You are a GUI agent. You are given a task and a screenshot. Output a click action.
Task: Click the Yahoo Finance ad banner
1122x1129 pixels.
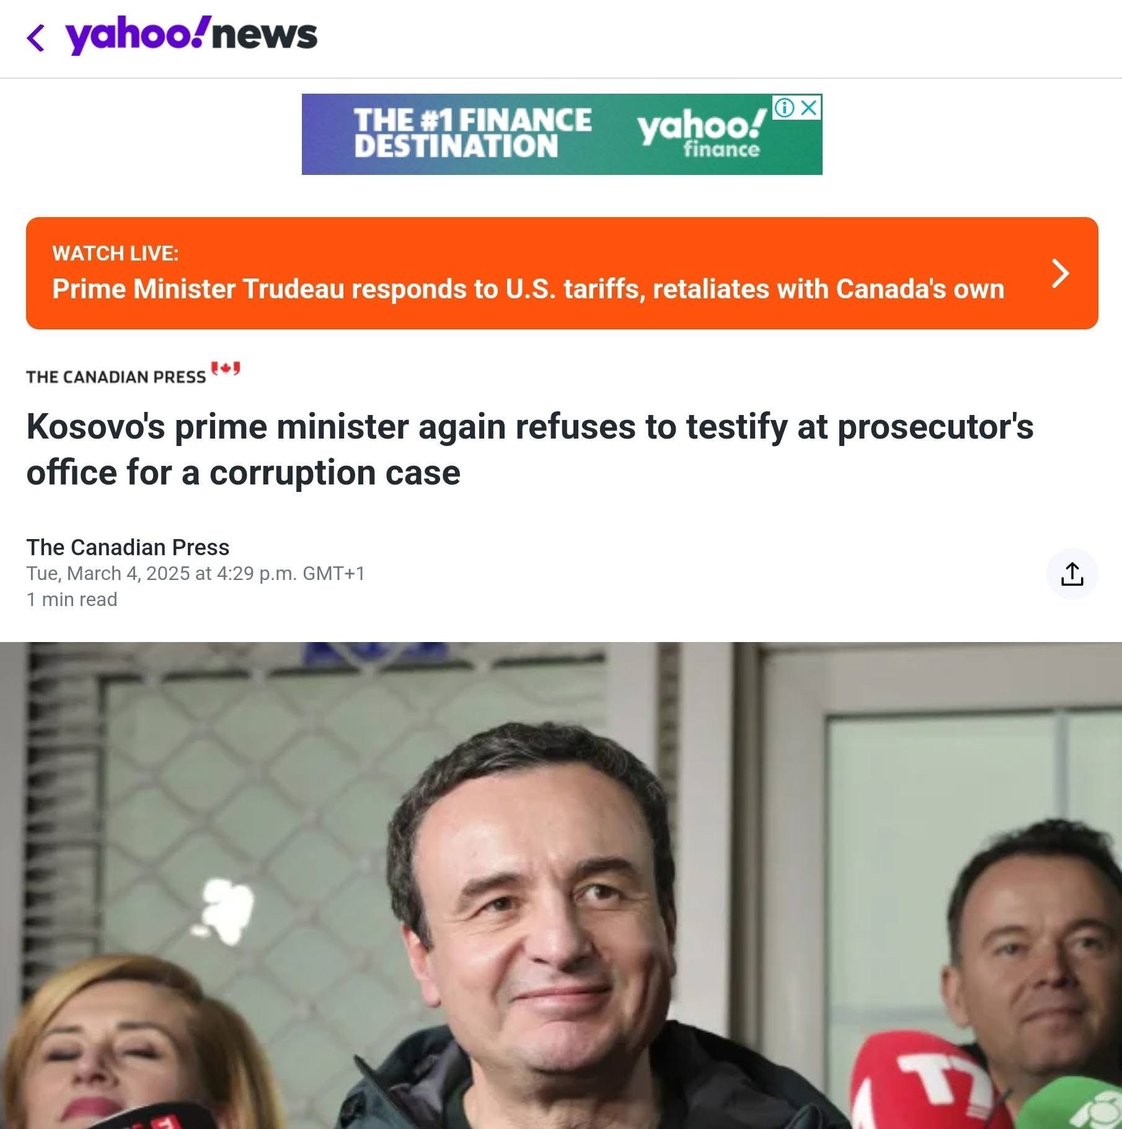coord(562,135)
